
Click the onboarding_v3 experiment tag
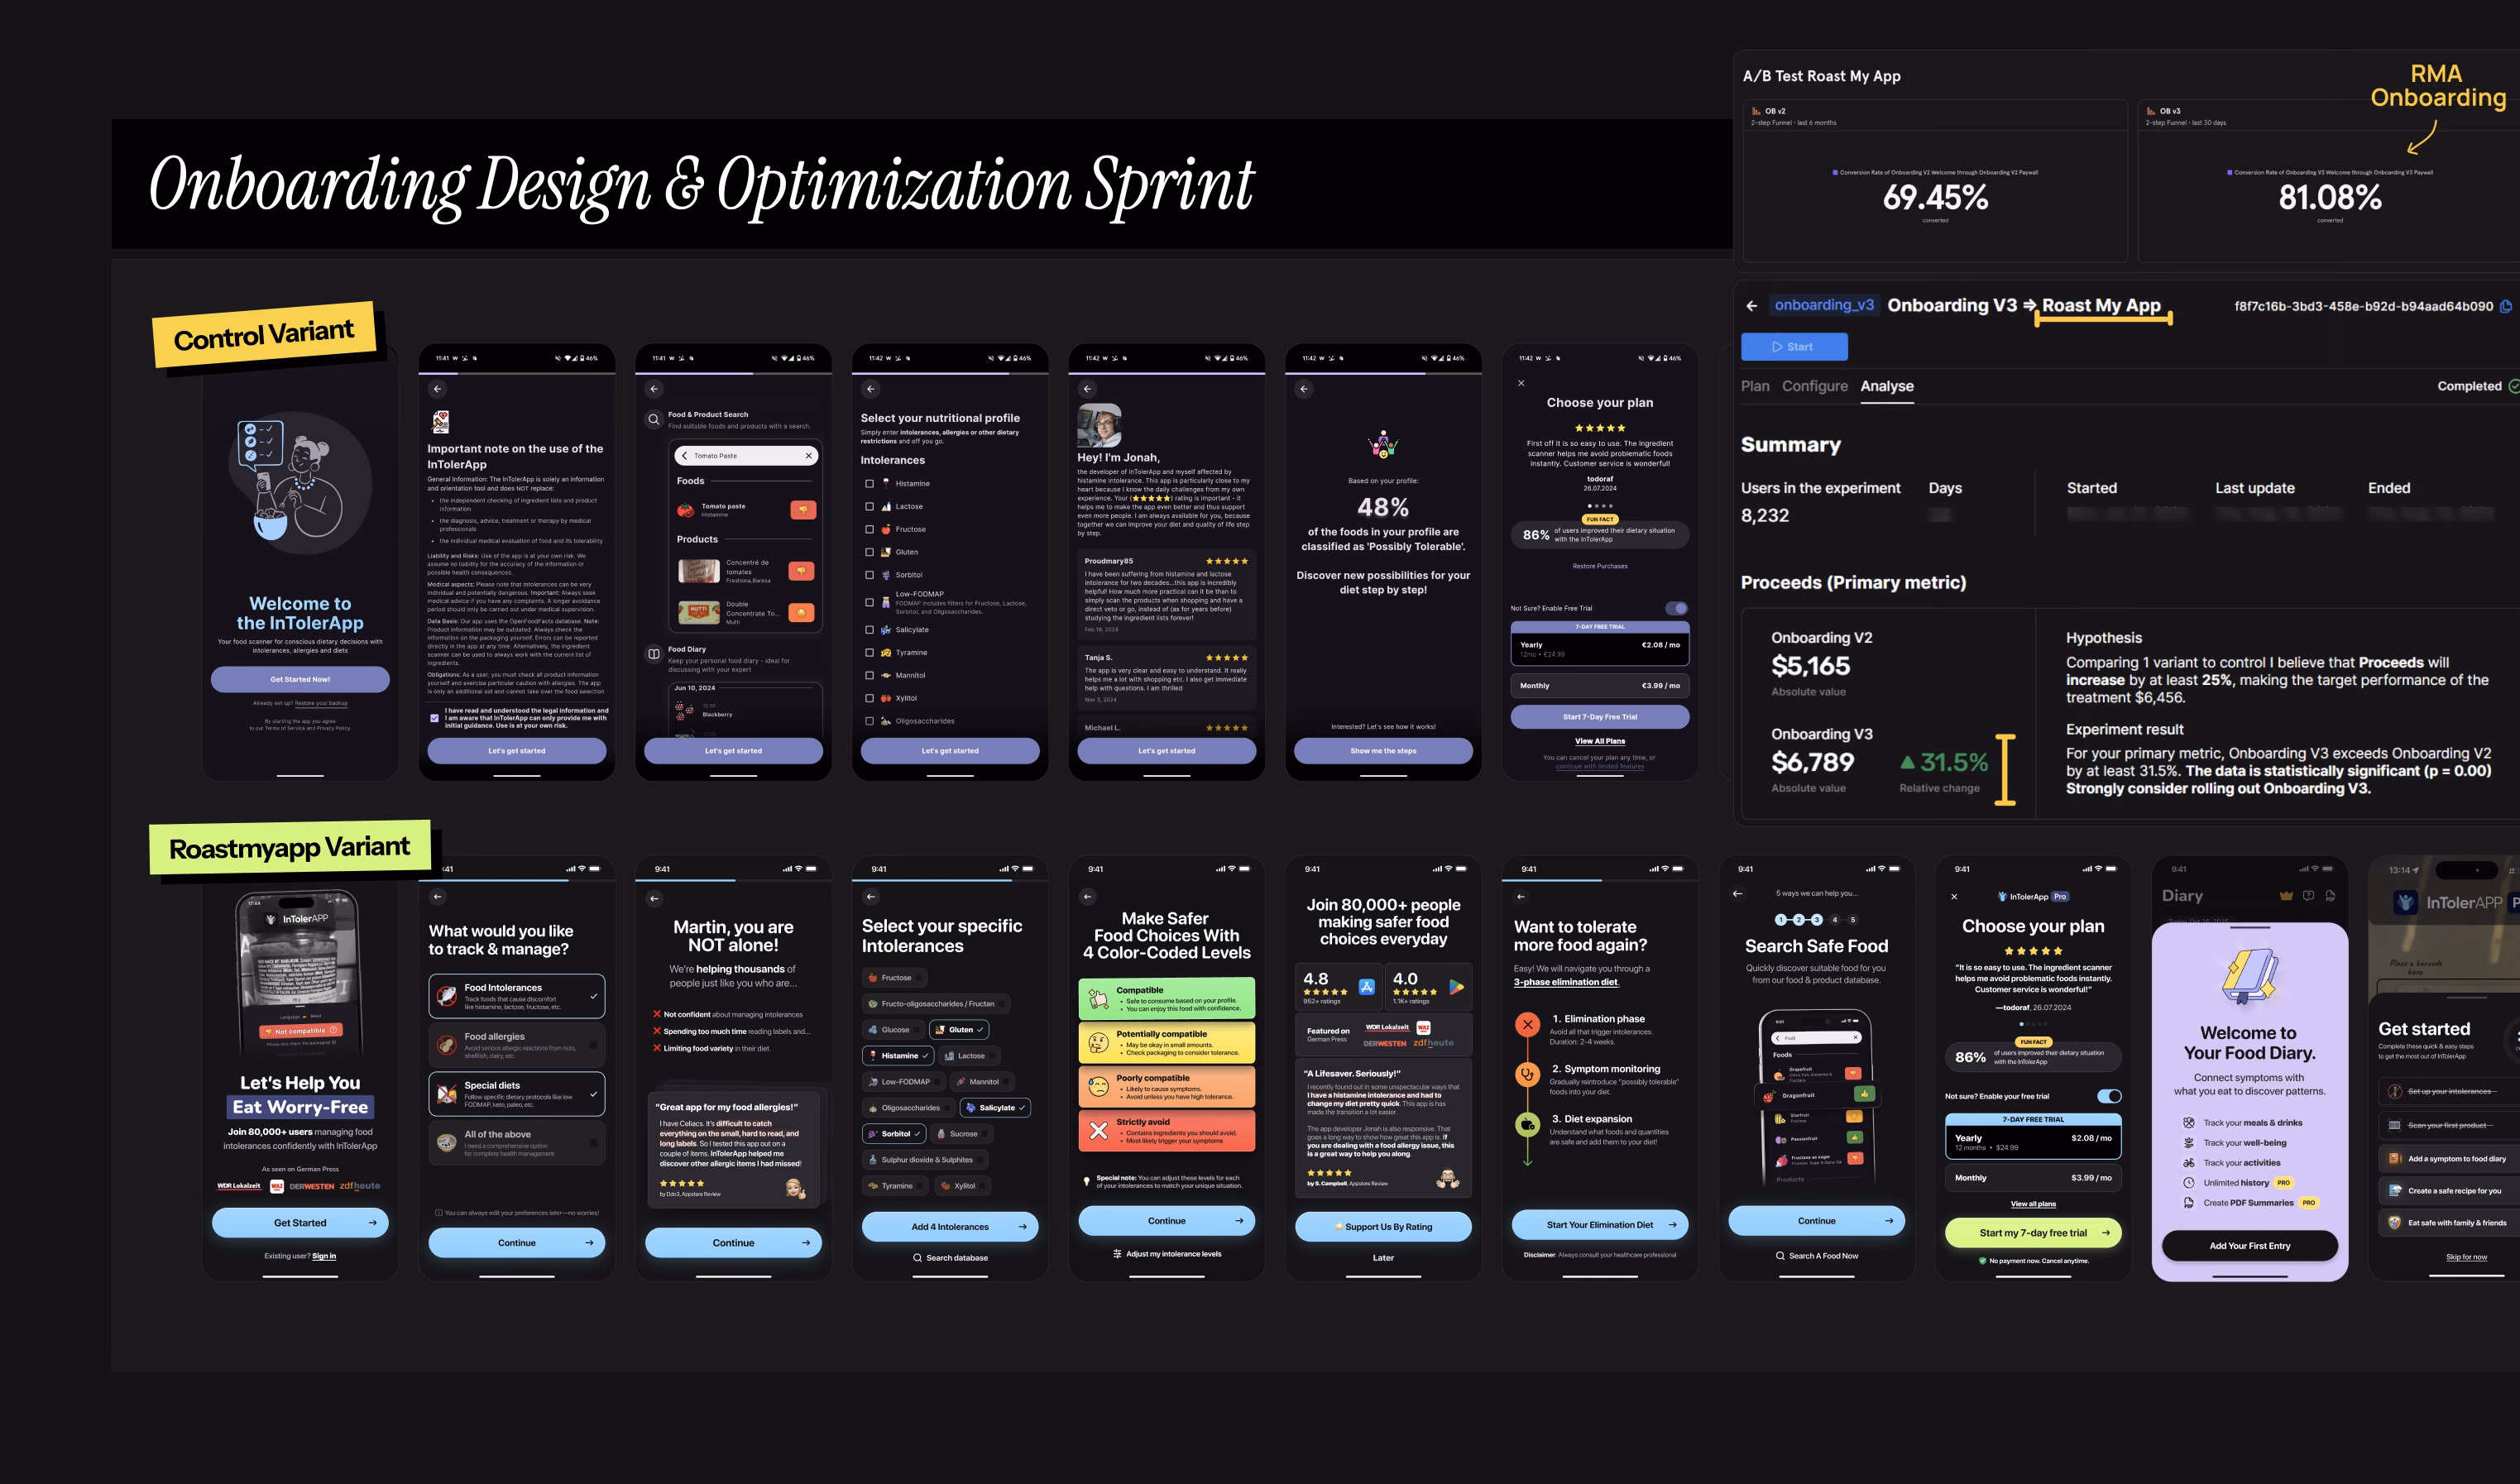[x=1824, y=305]
